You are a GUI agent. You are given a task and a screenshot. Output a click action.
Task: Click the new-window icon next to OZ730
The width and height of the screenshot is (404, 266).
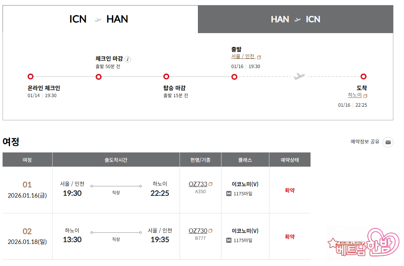pos(211,231)
